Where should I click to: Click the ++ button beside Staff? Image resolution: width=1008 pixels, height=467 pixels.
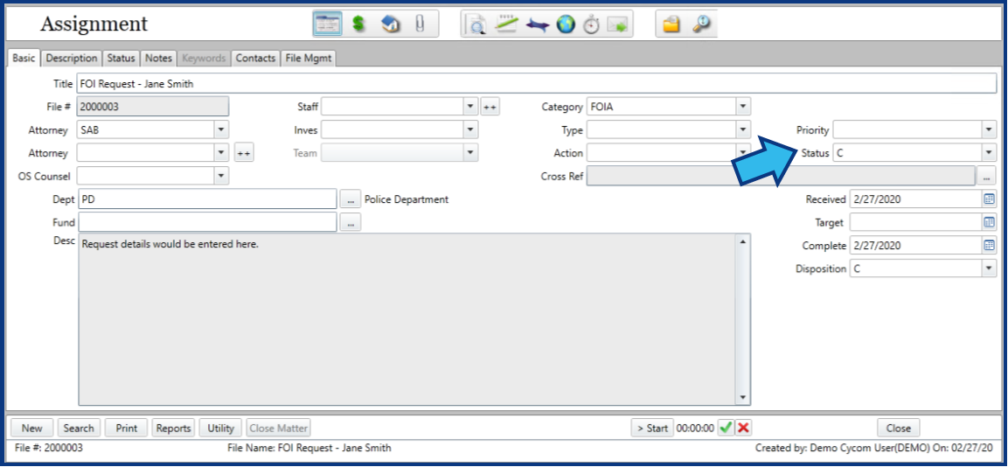pos(490,107)
